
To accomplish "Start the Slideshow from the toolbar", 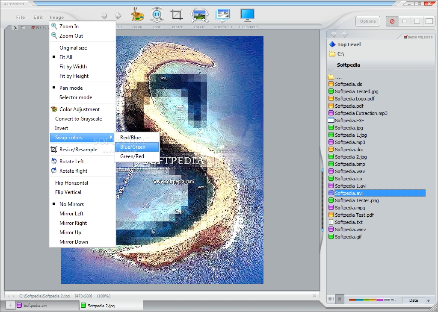I will (222, 15).
